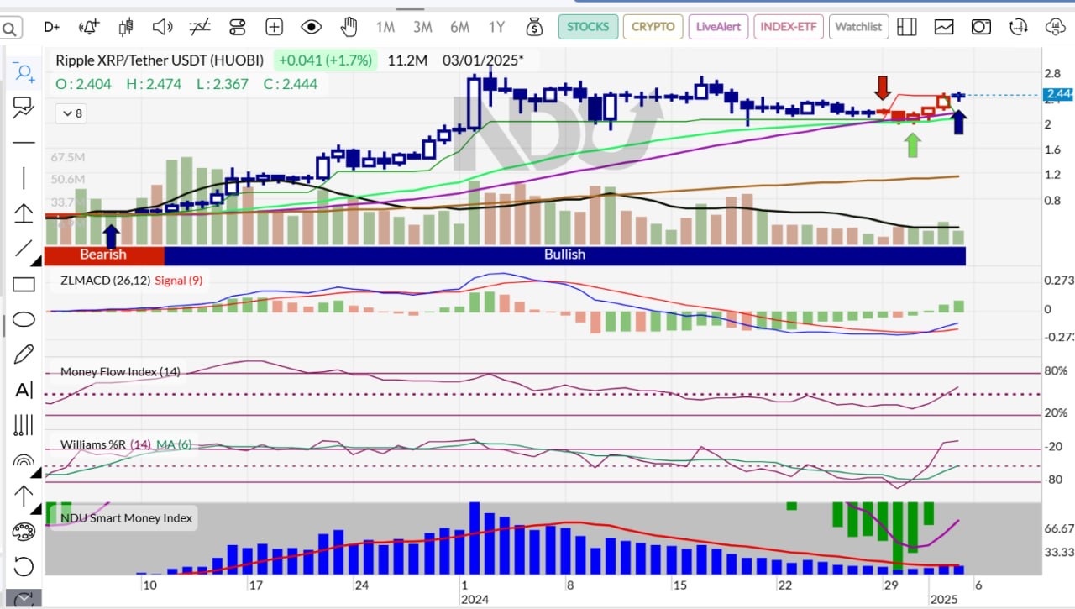
Task: Toggle the crossed-out line indicator icon
Action: pyautogui.click(x=200, y=27)
